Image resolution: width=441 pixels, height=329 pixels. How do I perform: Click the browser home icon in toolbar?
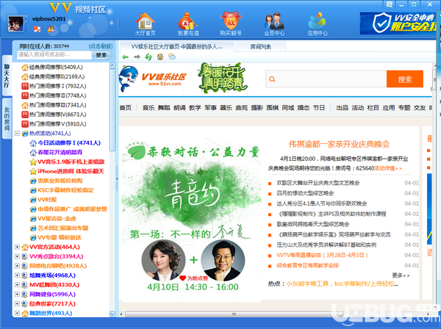tap(160, 57)
